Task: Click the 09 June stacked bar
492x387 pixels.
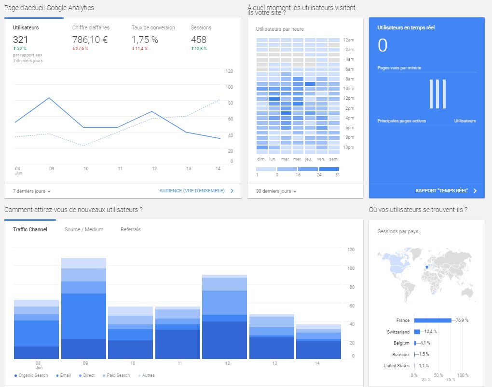Action: coord(83,308)
